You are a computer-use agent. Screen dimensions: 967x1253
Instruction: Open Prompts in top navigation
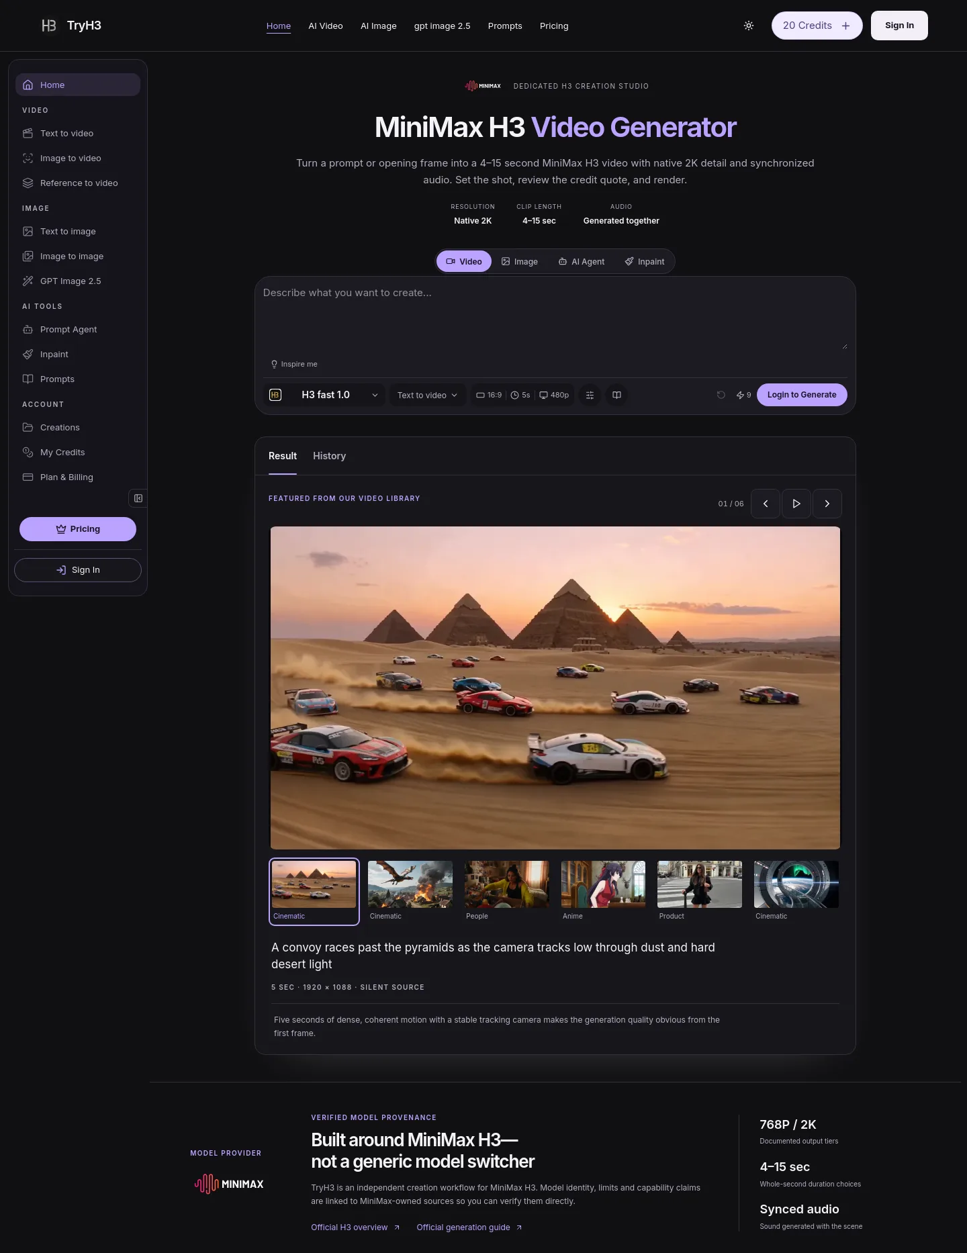pyautogui.click(x=505, y=26)
